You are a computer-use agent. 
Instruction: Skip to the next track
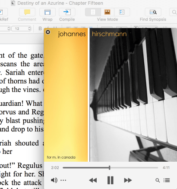tap(128, 180)
